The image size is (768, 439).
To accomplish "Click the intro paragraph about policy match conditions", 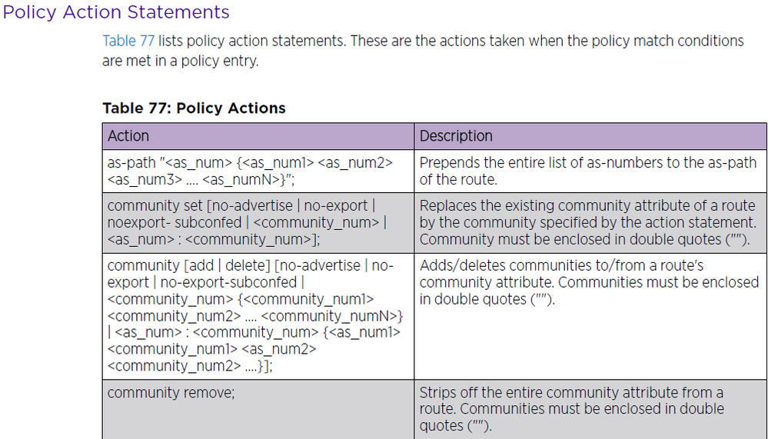I will tap(423, 51).
